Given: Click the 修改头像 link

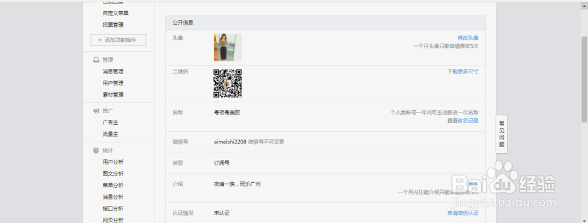Looking at the screenshot, I should (x=468, y=38).
